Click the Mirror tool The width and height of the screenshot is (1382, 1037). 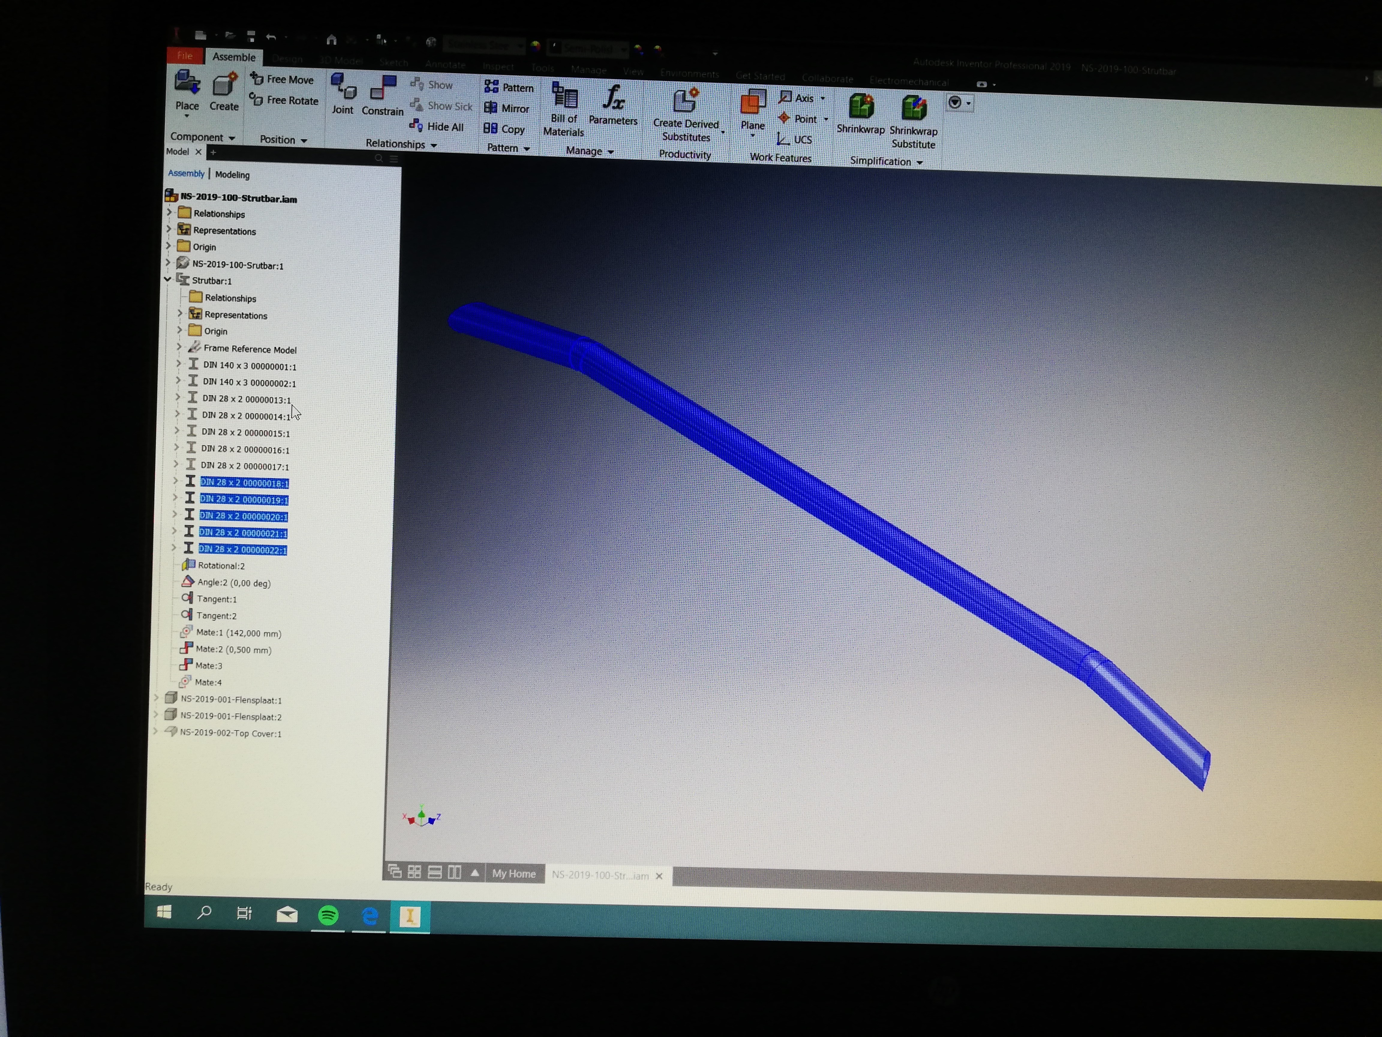[x=507, y=108]
